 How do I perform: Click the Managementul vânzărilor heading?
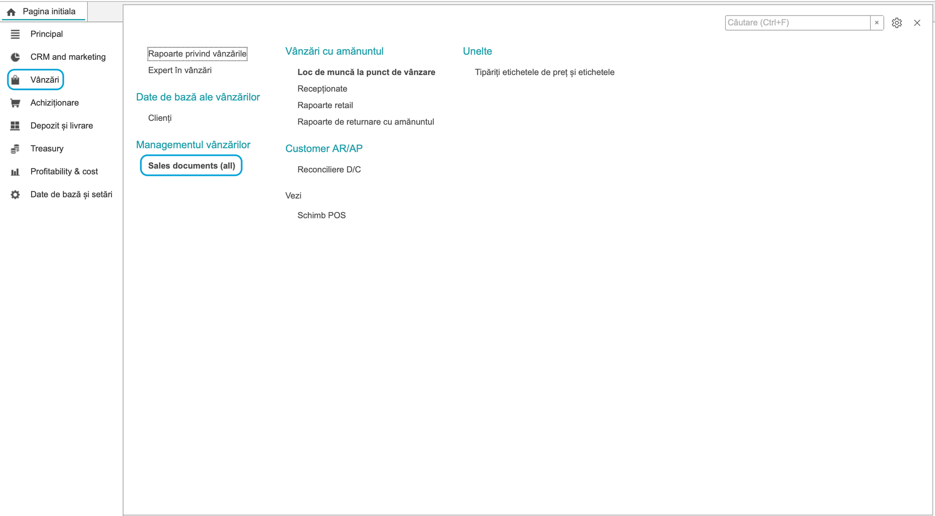193,145
